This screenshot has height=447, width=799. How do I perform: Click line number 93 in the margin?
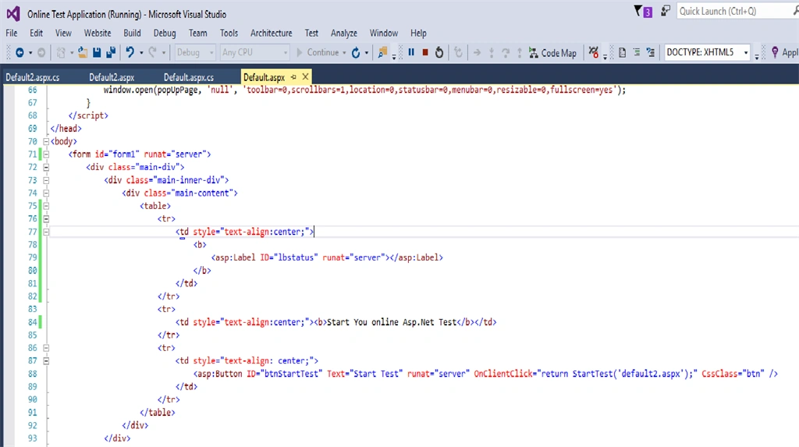pos(33,438)
